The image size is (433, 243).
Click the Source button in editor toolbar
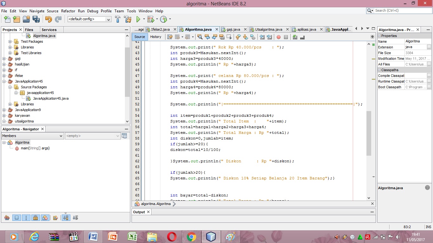click(139, 37)
